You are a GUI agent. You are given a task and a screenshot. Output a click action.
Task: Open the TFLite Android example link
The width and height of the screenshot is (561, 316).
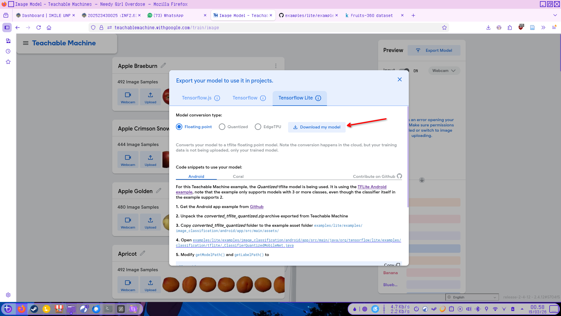[372, 187]
